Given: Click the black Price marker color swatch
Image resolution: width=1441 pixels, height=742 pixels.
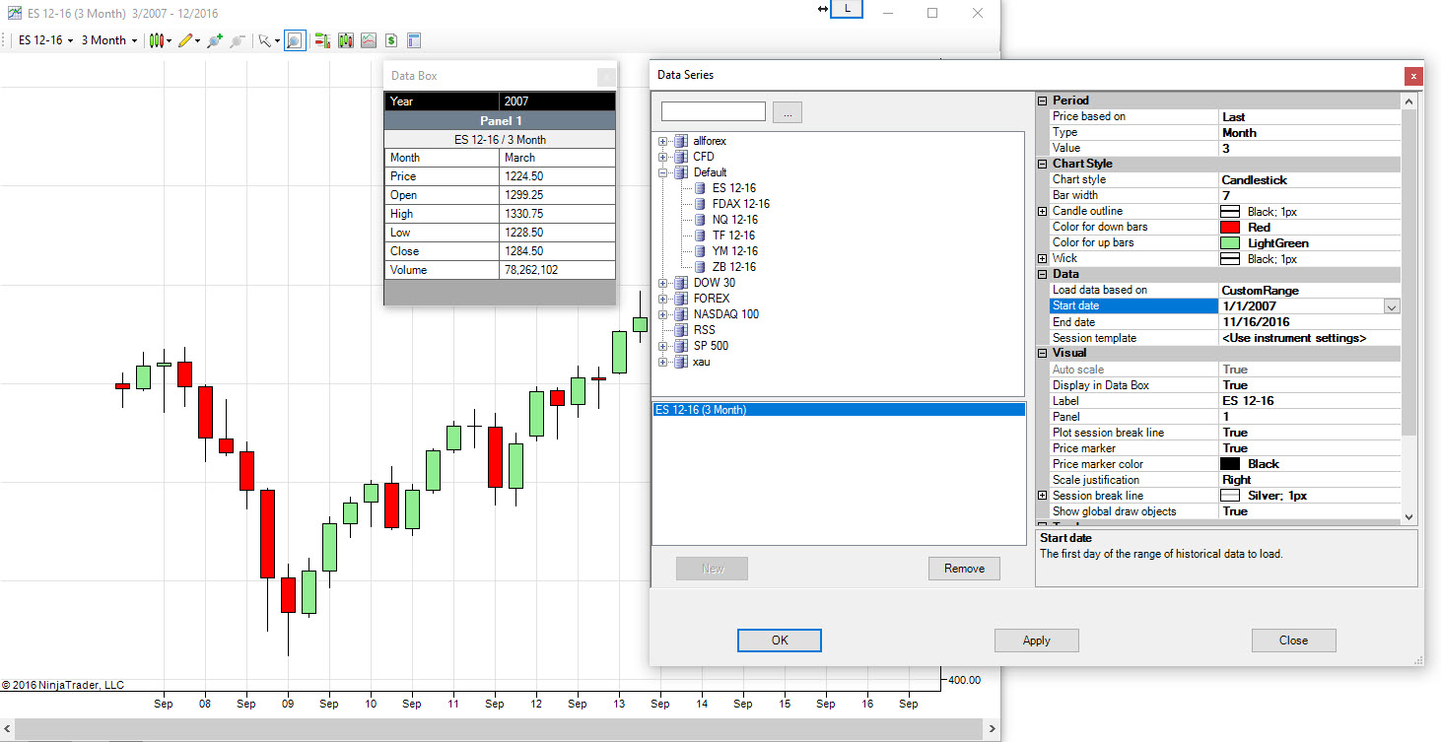Looking at the screenshot, I should click(x=1230, y=464).
